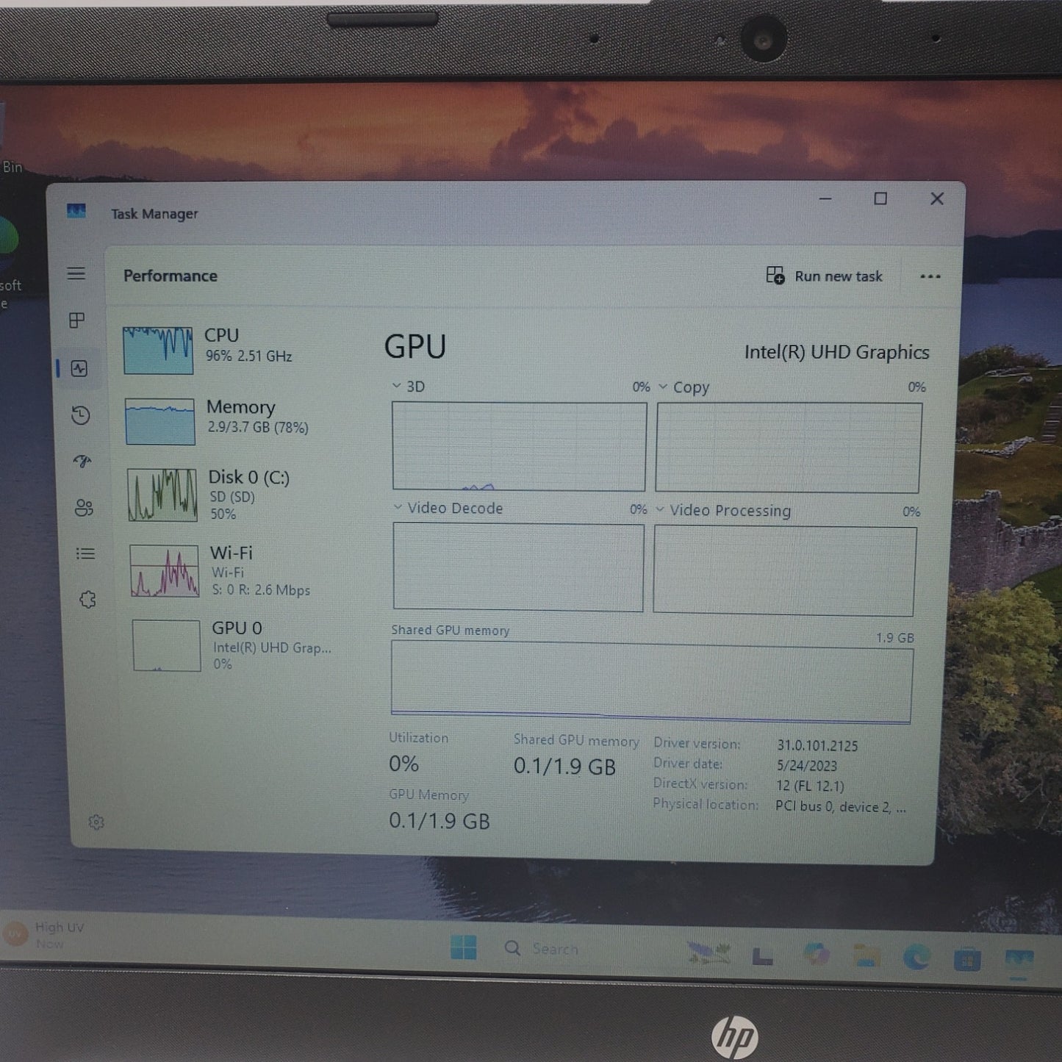Select the Performance page icon in sidebar
Viewport: 1062px width, 1062px height.
point(79,368)
